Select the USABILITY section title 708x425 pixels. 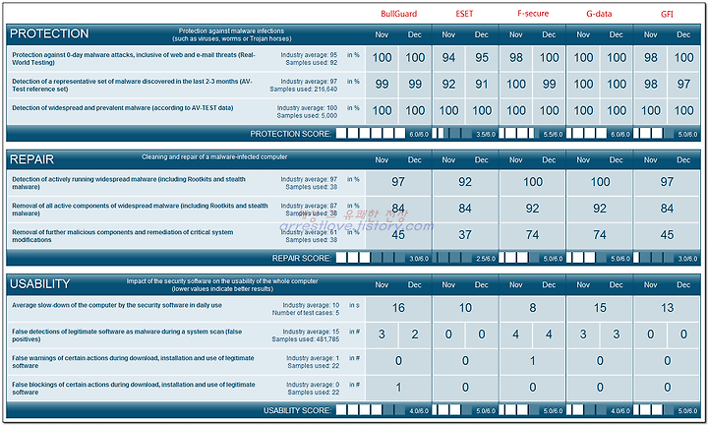[39, 283]
